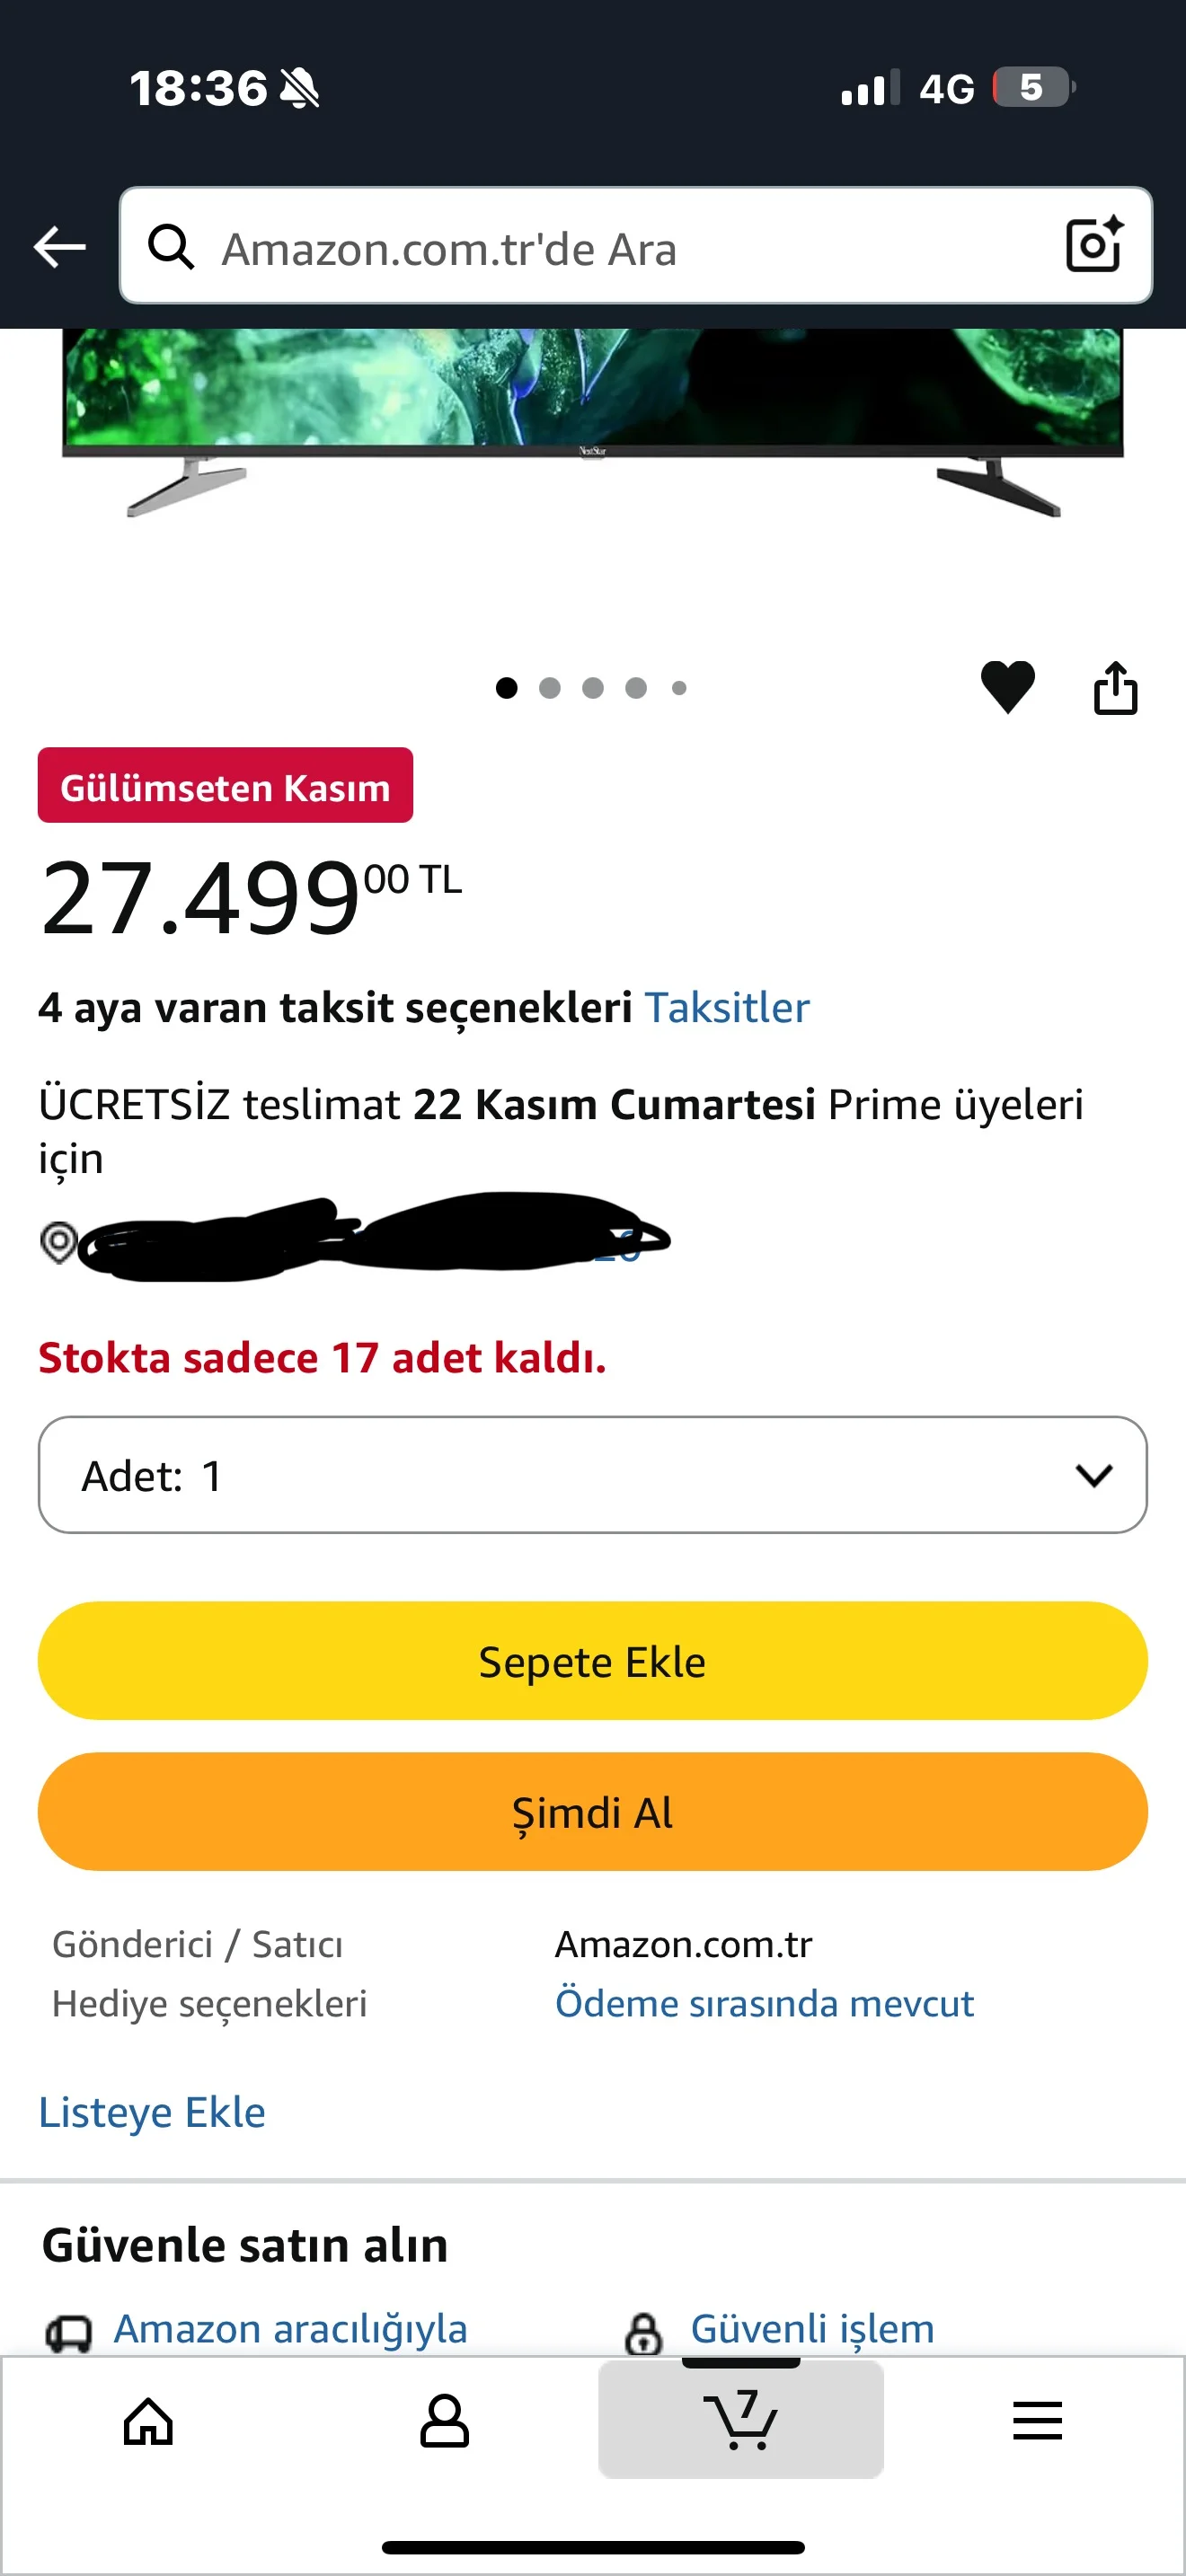Image resolution: width=1186 pixels, height=2576 pixels.
Task: Open the shopping cart with 7 items
Action: [740, 2418]
